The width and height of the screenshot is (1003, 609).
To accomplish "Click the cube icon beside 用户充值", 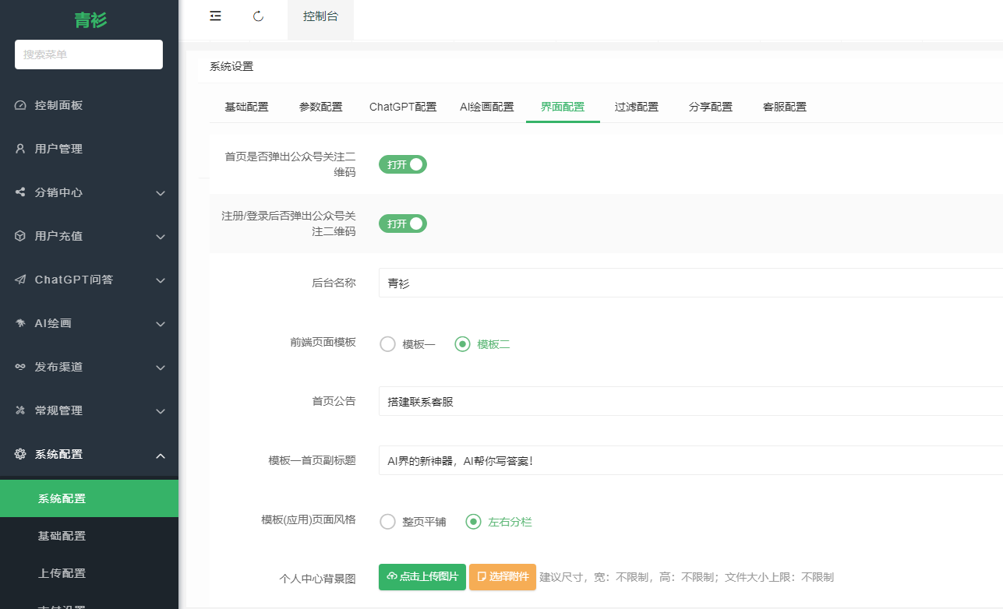I will (20, 236).
